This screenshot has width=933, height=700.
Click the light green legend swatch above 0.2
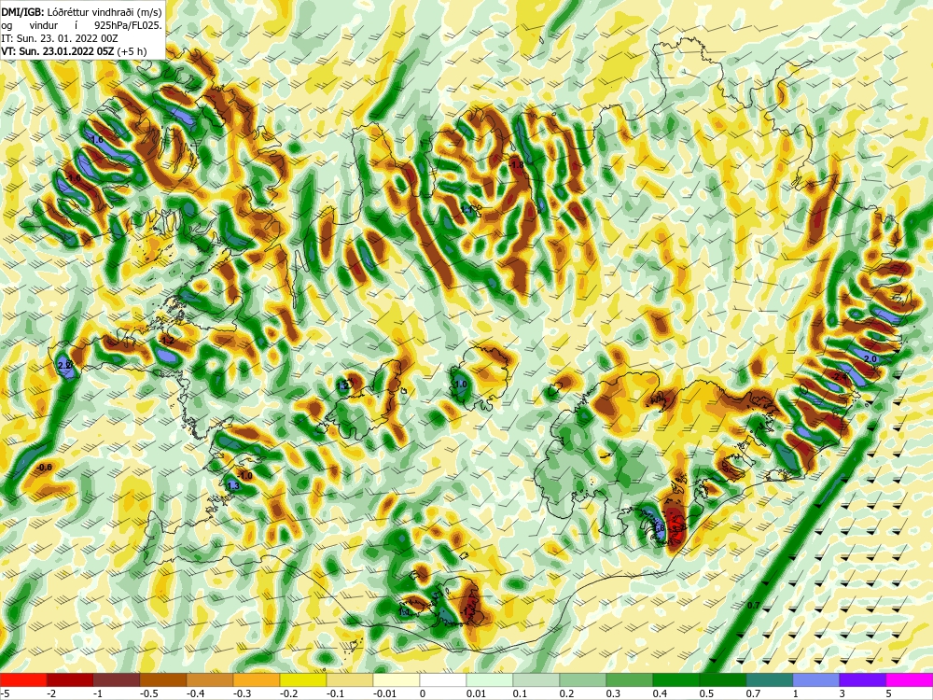[x=583, y=679]
